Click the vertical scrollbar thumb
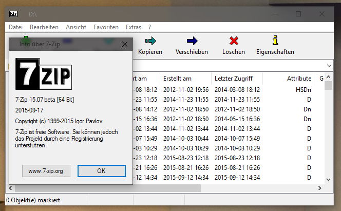This screenshot has width=341, height=211. [x=329, y=85]
